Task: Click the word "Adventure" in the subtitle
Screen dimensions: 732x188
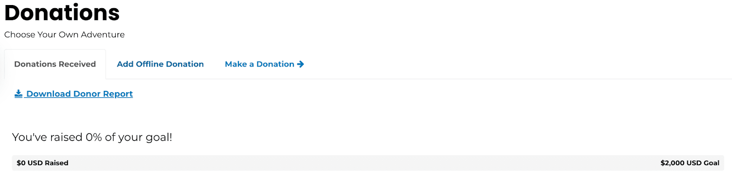Action: click(x=102, y=35)
